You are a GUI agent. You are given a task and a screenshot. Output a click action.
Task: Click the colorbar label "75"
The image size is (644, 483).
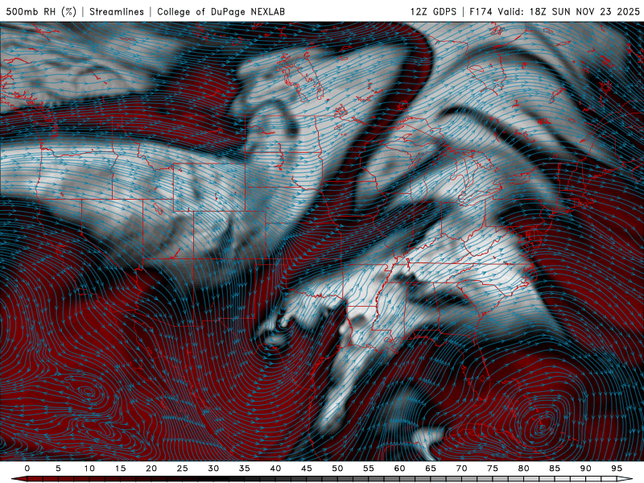[493, 469]
